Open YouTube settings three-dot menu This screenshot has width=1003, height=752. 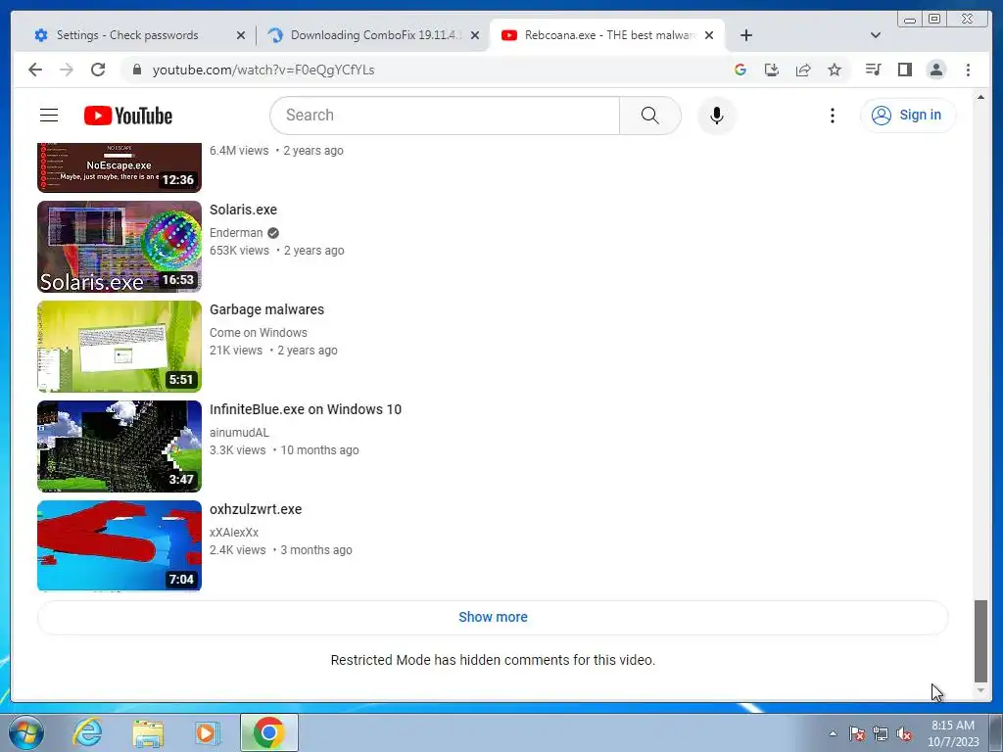(832, 116)
